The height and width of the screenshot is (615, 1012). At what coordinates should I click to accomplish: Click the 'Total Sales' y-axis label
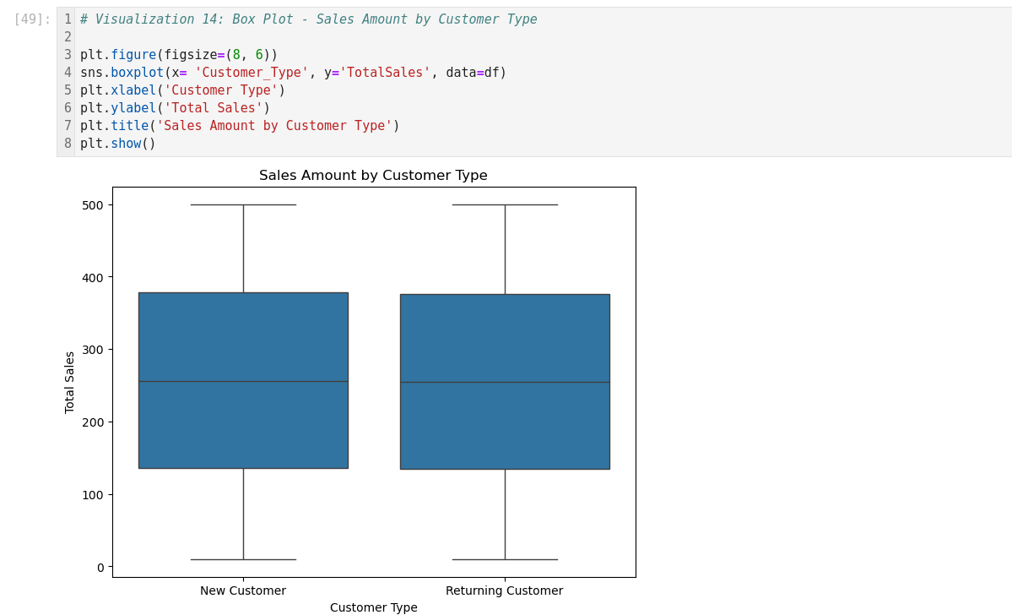pyautogui.click(x=70, y=382)
